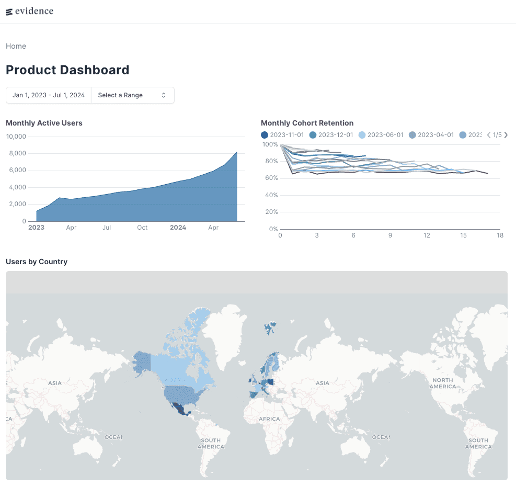
Task: Go to the next legend page arrow
Action: pos(506,135)
